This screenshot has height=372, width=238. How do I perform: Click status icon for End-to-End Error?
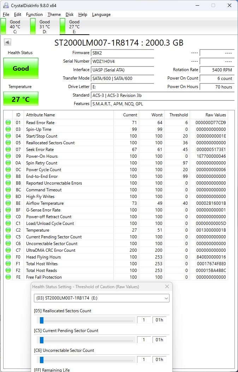8,176
